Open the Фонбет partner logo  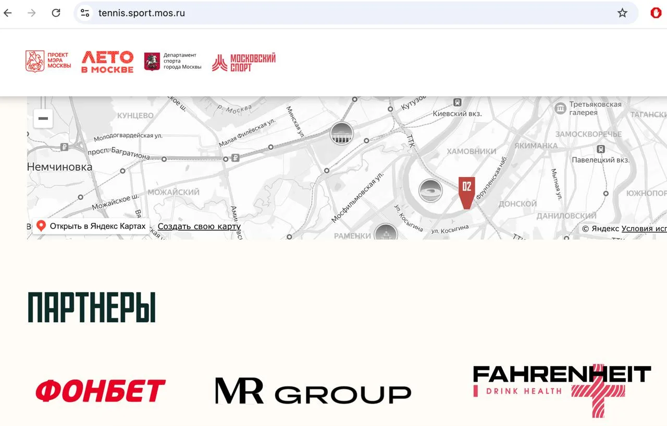coord(101,391)
